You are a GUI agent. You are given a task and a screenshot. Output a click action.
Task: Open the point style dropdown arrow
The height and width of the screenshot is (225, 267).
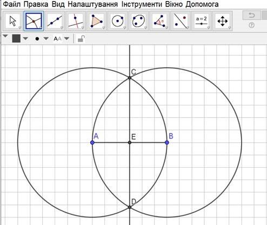[46, 38]
